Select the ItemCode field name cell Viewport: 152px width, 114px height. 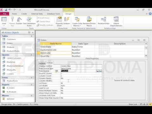56,53
